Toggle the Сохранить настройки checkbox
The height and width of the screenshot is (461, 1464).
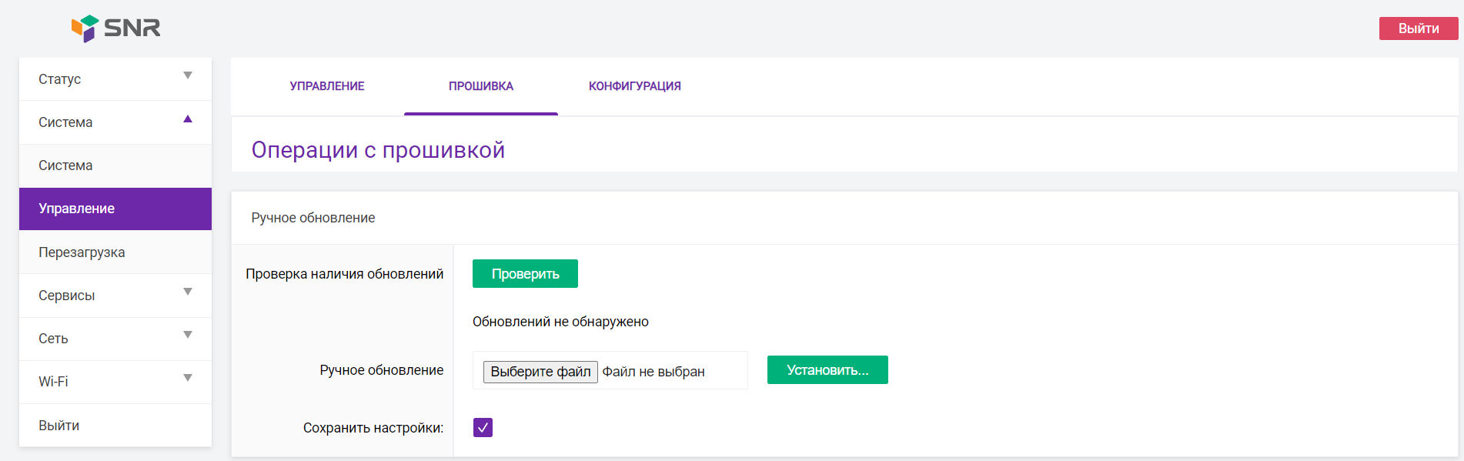(x=483, y=428)
